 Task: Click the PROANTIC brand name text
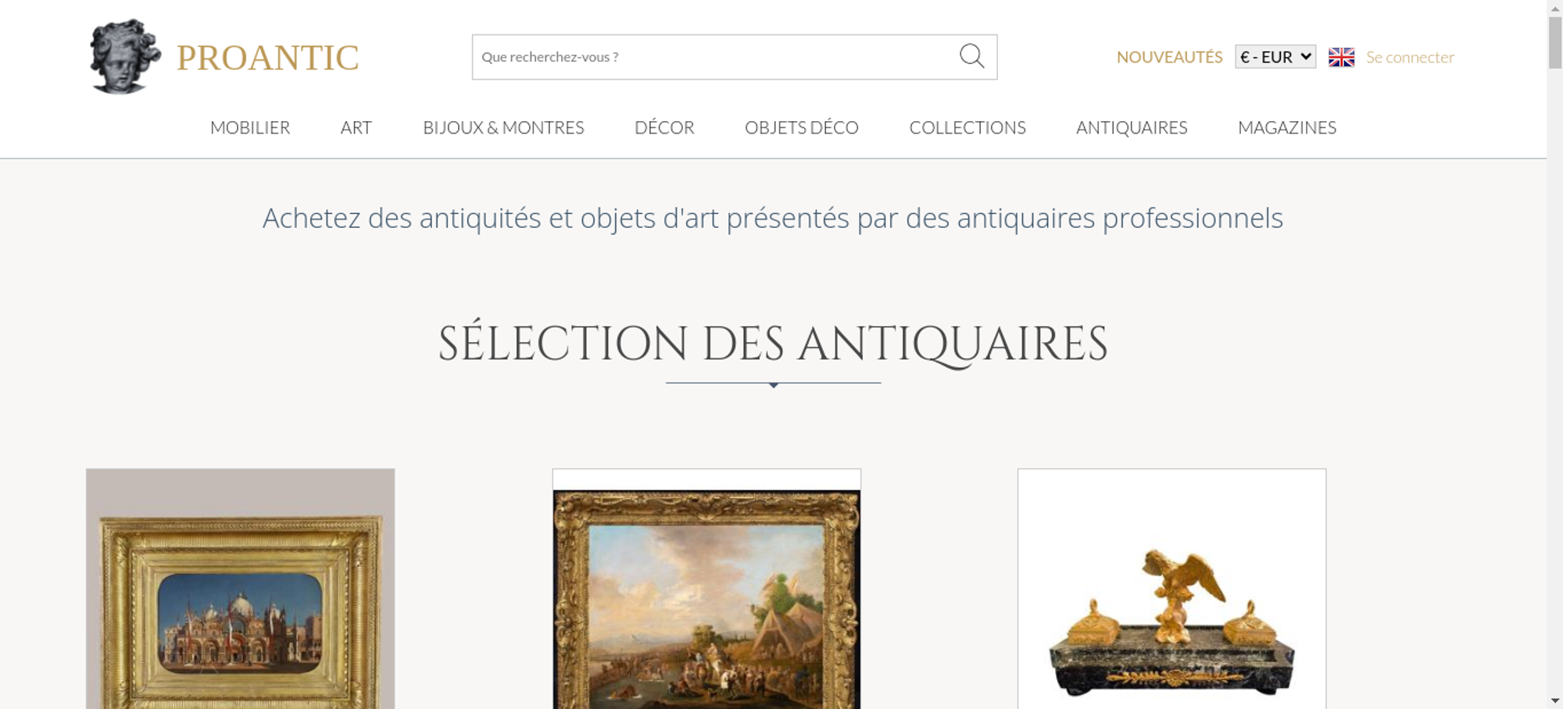(267, 58)
